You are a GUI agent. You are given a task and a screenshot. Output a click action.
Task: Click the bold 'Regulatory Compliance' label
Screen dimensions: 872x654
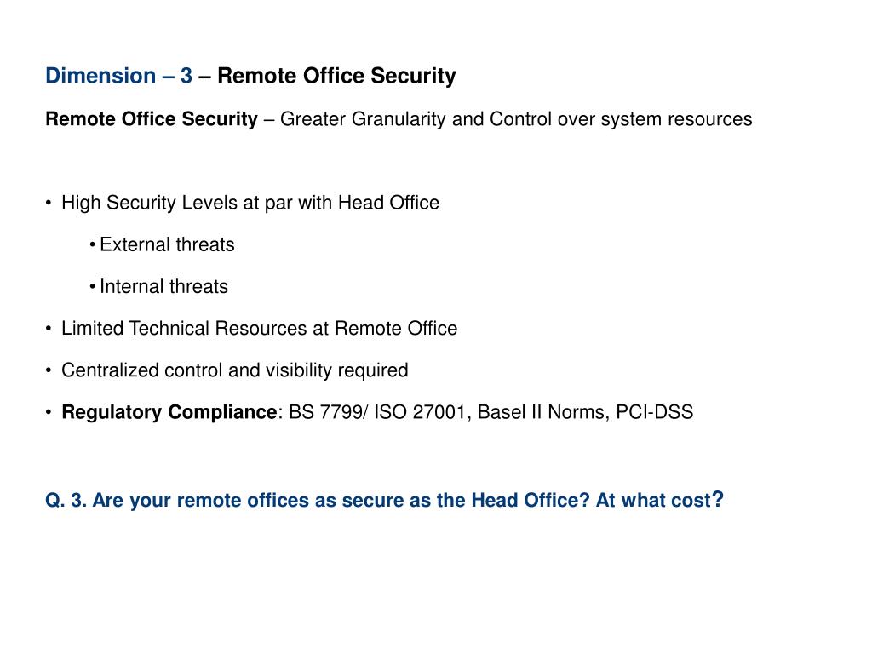pos(169,412)
